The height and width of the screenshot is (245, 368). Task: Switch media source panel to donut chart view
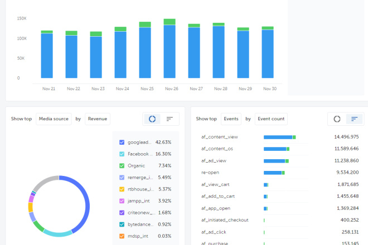point(152,119)
